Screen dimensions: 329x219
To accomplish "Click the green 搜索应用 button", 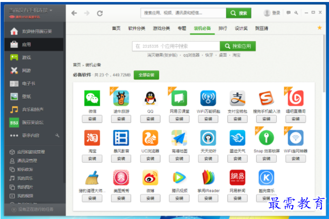I will point(238,46).
